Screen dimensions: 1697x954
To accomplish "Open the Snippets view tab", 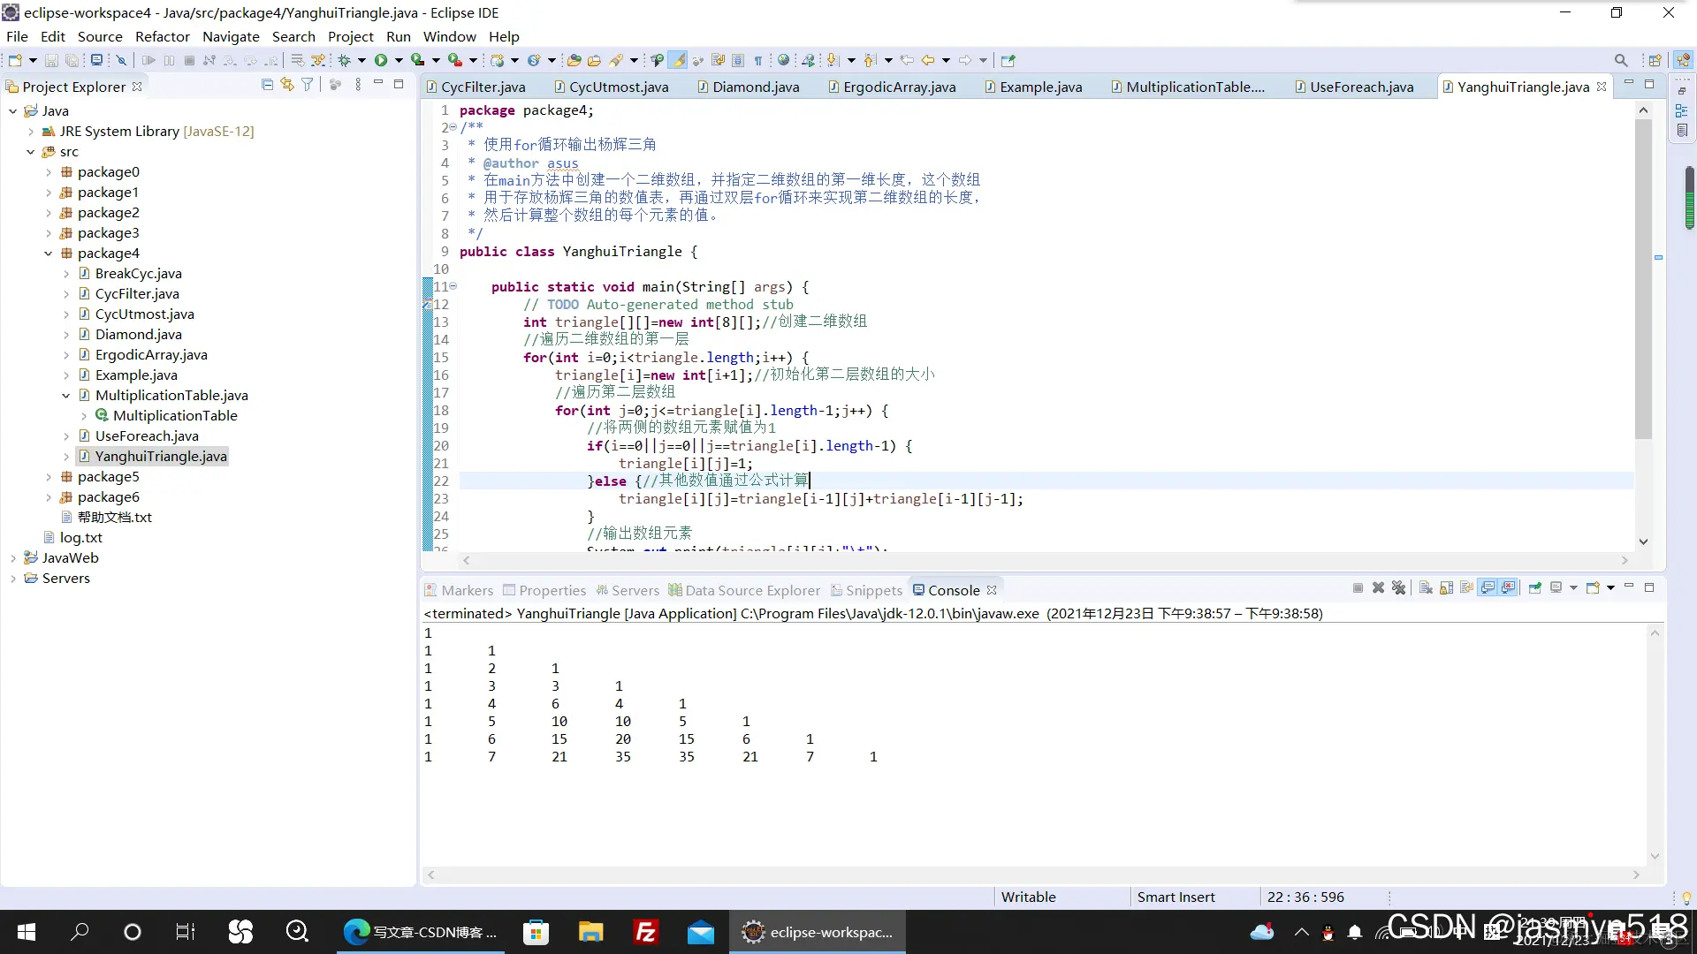I will pos(866,590).
